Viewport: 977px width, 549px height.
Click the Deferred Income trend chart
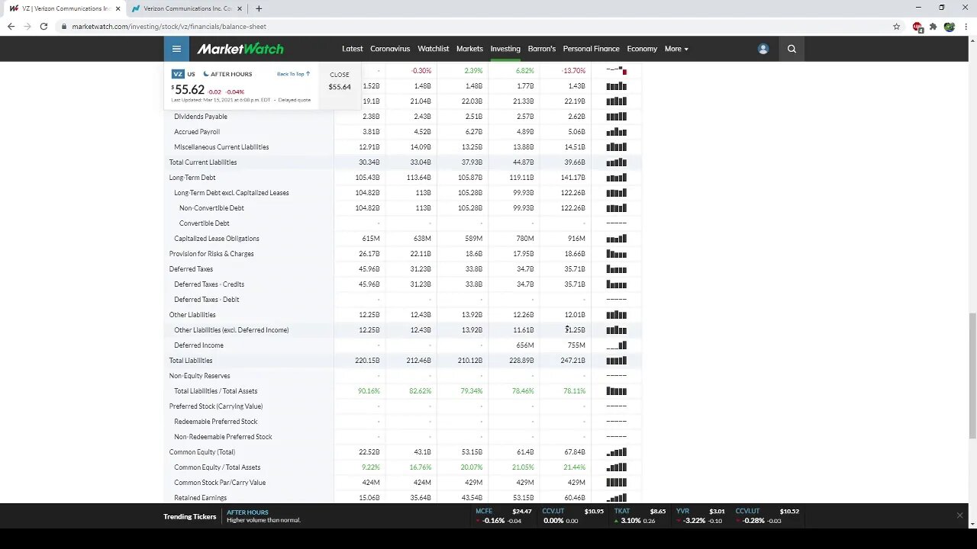pos(616,345)
